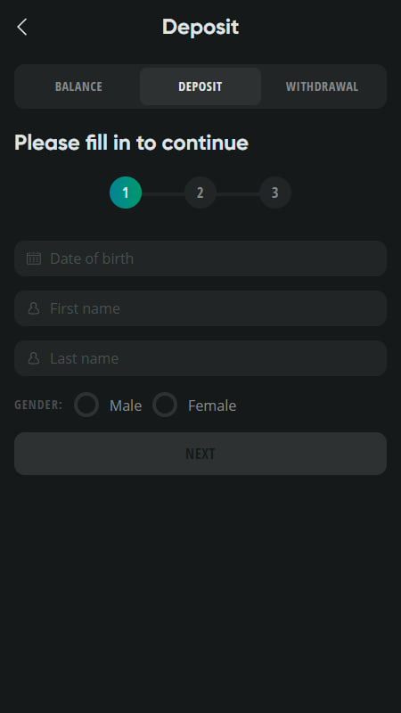Switch to the Withdrawal tab
The height and width of the screenshot is (713, 401).
click(322, 86)
